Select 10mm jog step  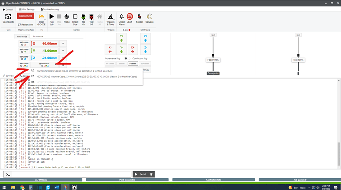[x=132, y=63]
